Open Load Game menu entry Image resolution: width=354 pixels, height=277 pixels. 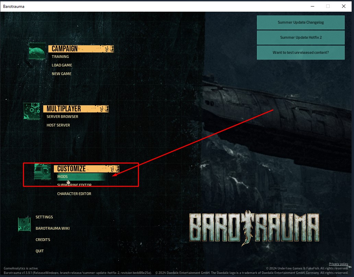(x=62, y=65)
